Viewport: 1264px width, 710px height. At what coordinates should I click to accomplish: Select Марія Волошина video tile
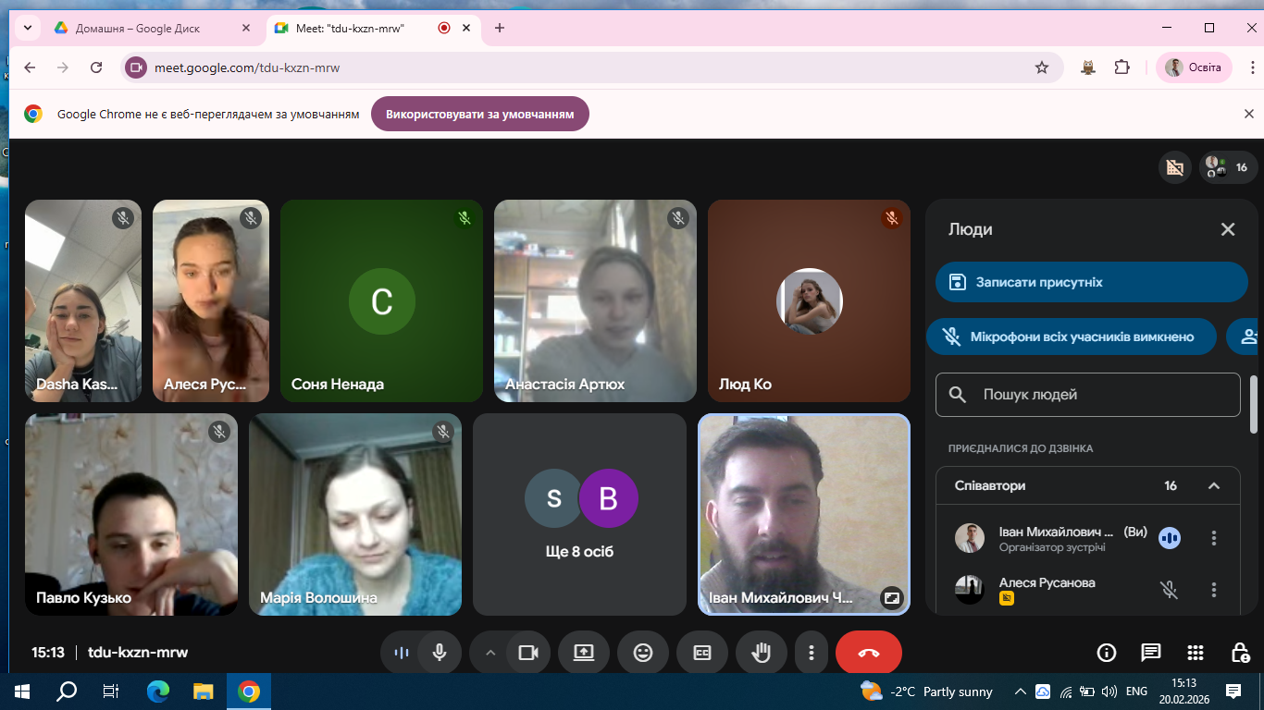pos(355,514)
